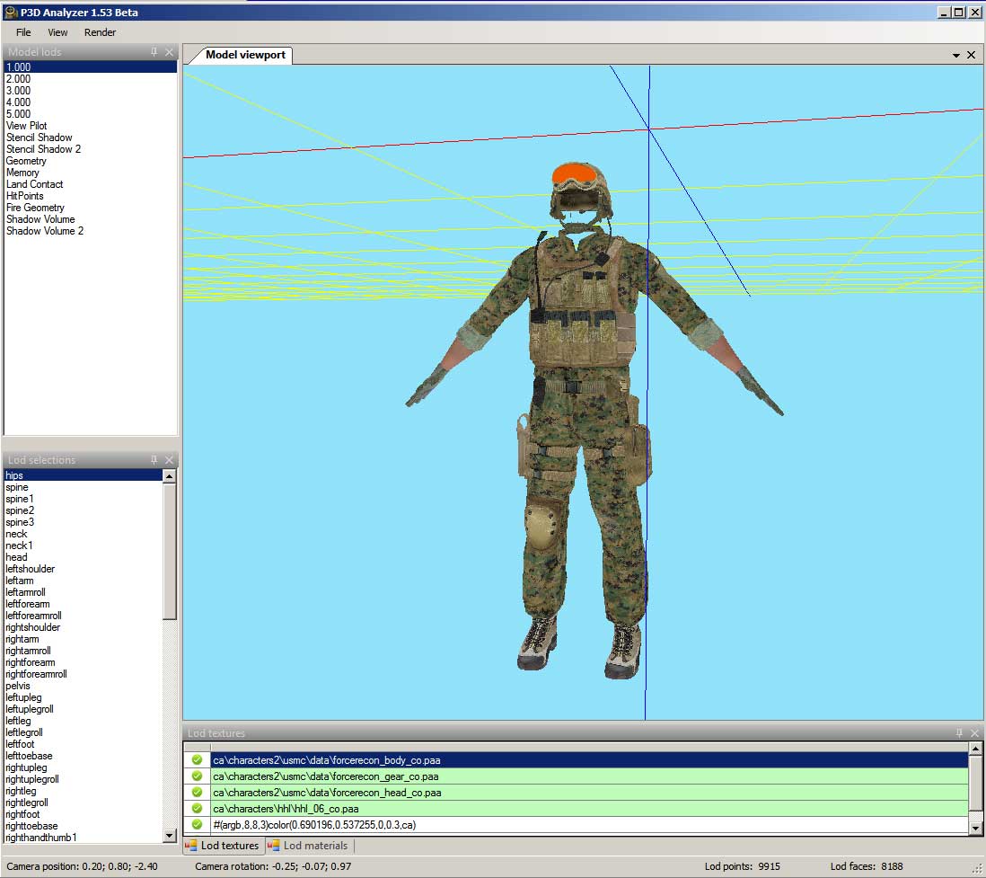
Task: Click green check icon for hhl_06_co.paa
Action: (197, 809)
